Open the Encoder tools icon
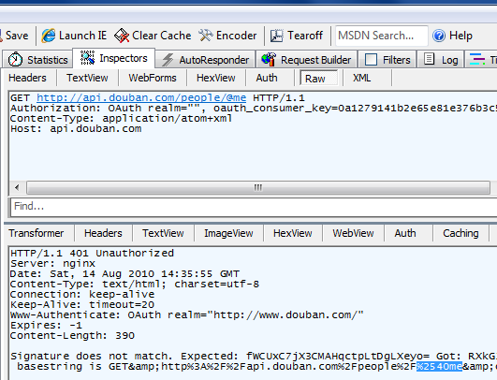This screenshot has width=497, height=380. point(206,36)
